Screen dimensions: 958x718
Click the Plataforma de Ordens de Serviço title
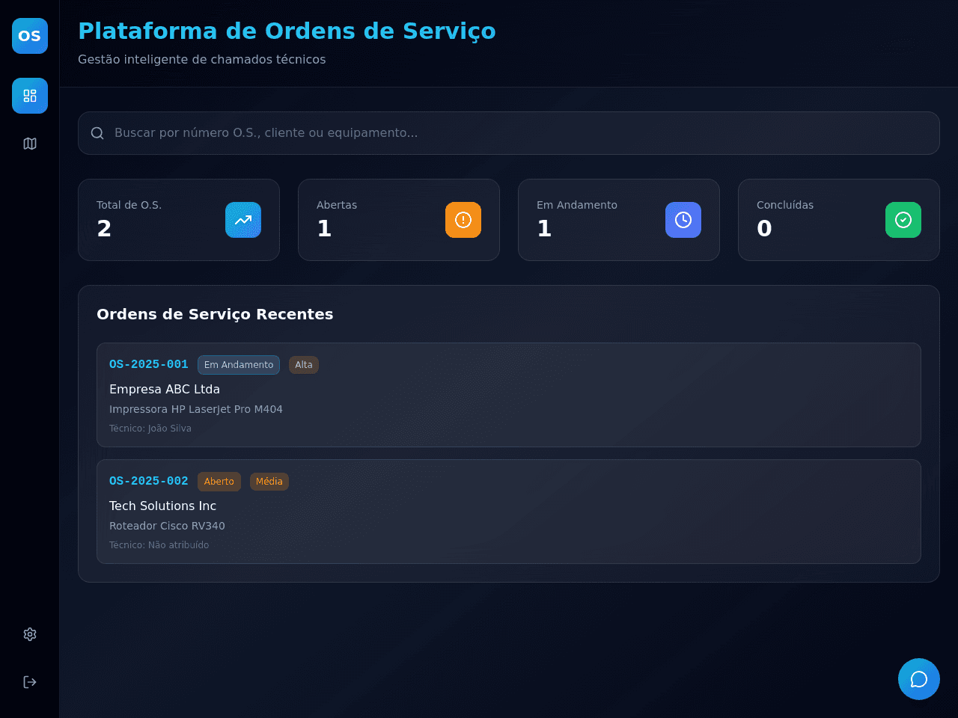coord(287,31)
